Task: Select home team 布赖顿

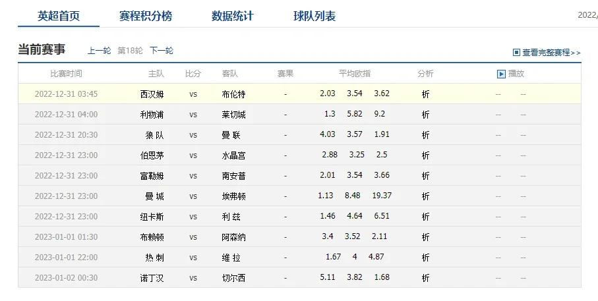Action: (x=152, y=237)
